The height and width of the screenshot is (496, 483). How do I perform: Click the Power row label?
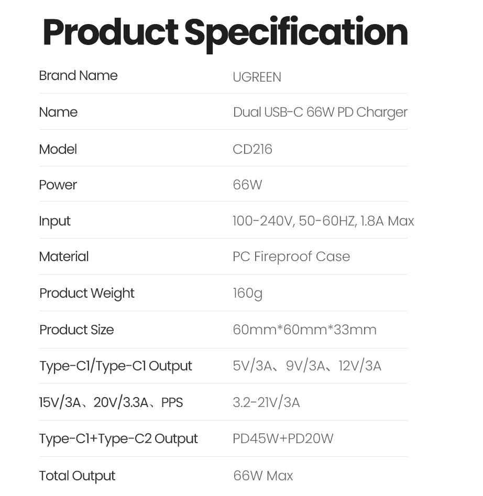coord(58,185)
